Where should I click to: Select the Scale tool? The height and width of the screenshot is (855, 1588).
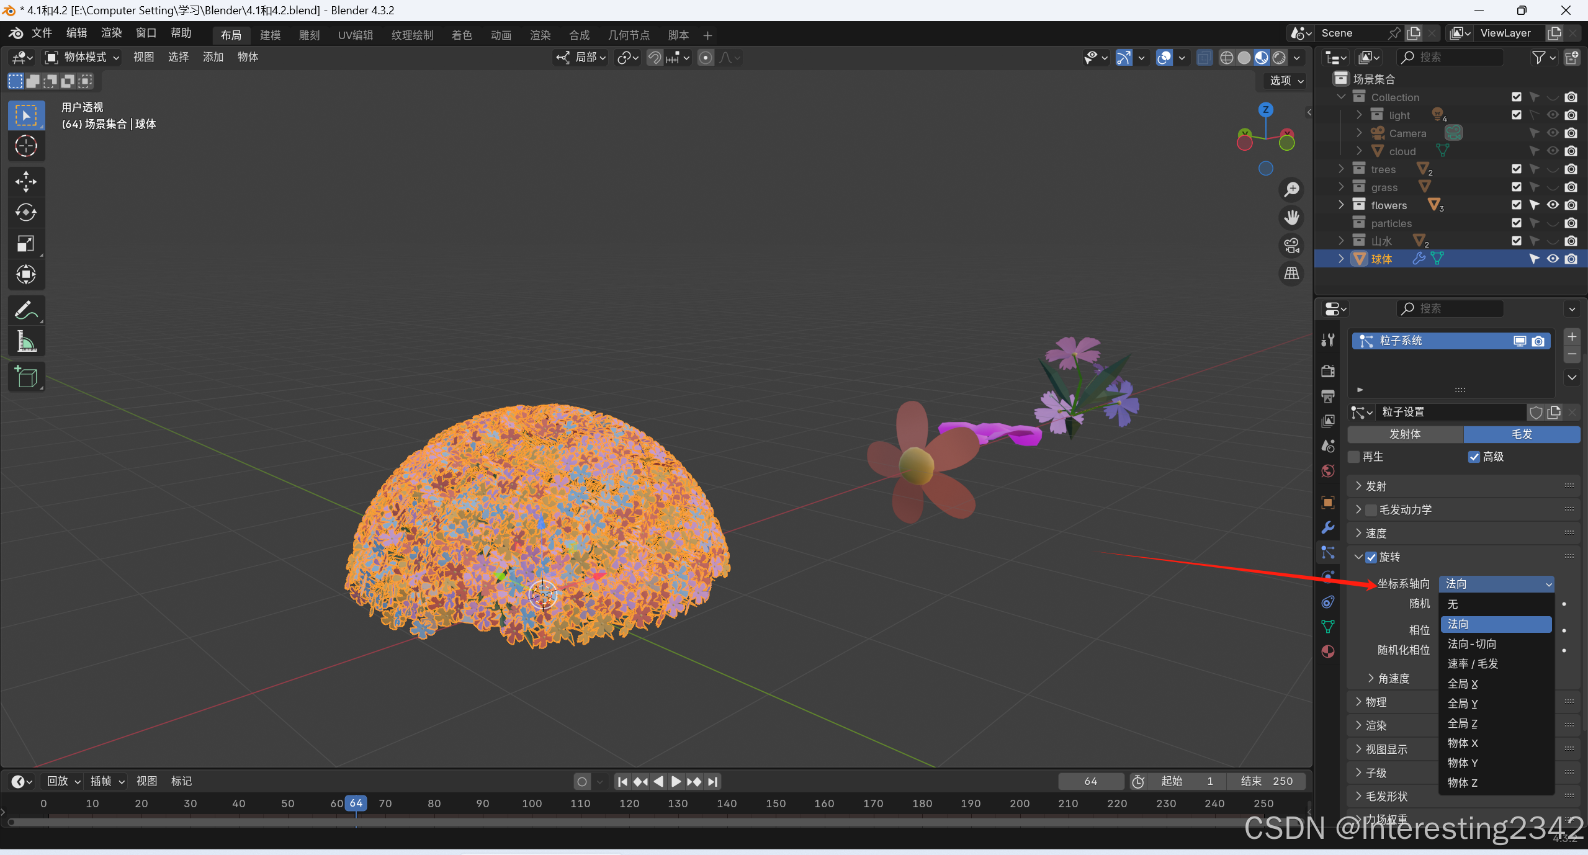point(25,244)
